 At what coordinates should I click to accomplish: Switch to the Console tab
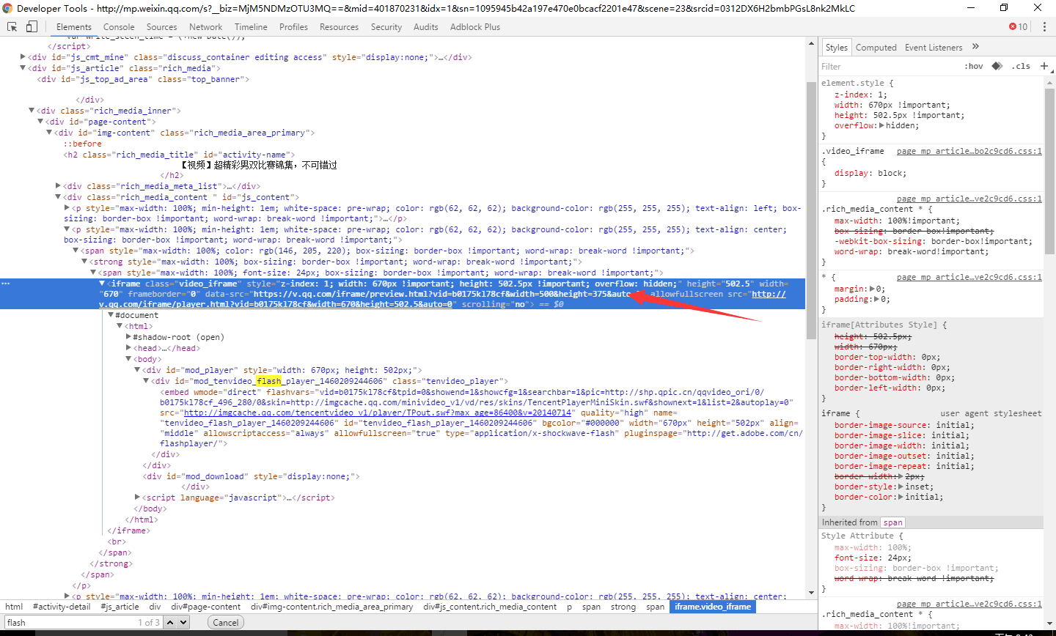[x=119, y=27]
